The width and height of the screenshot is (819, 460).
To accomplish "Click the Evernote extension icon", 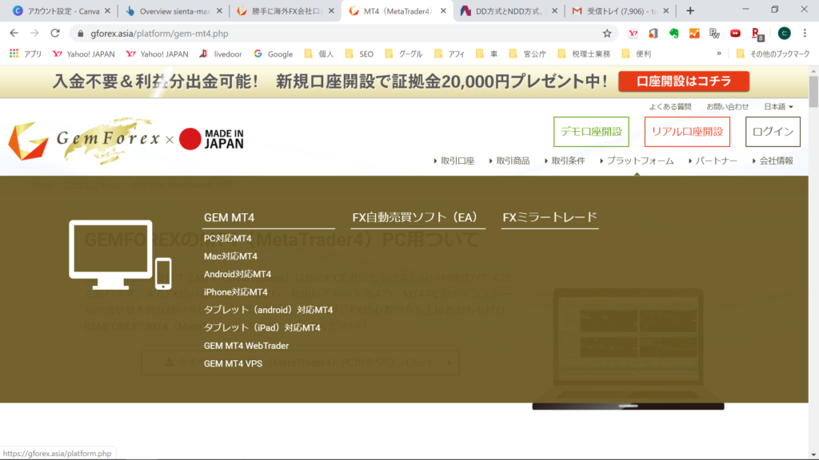I will pos(674,34).
